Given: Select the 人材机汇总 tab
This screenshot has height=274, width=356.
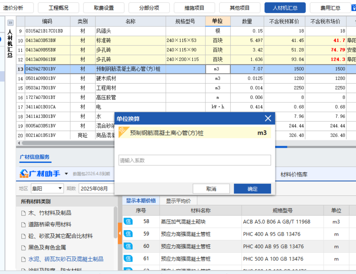Looking at the screenshot, I should pos(285,8).
